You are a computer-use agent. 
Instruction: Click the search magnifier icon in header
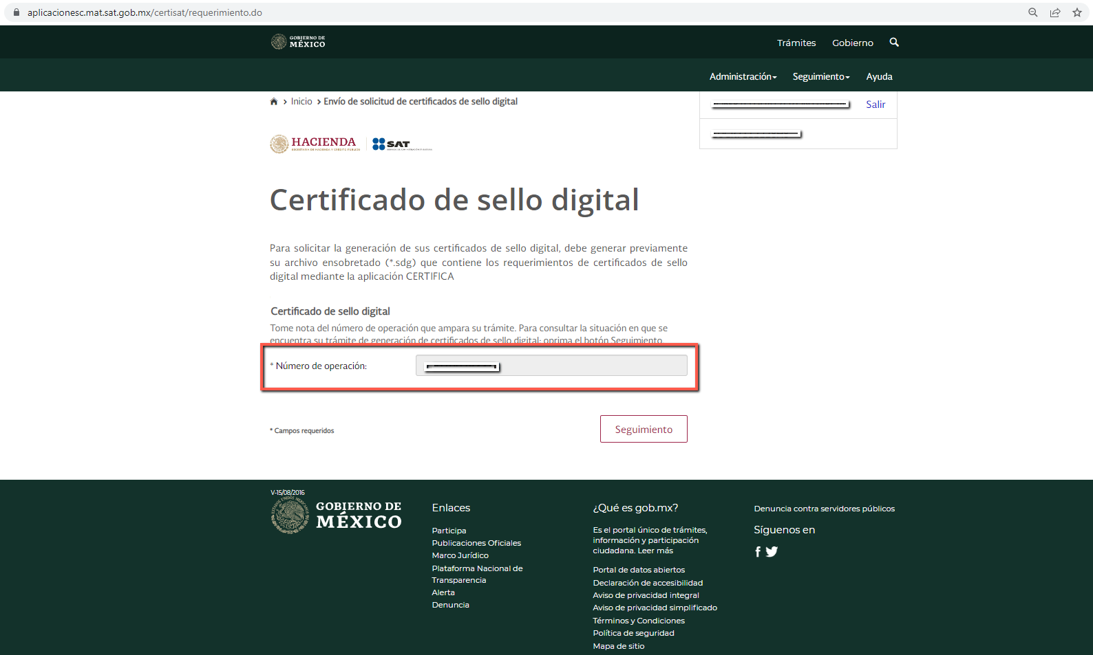pyautogui.click(x=894, y=43)
